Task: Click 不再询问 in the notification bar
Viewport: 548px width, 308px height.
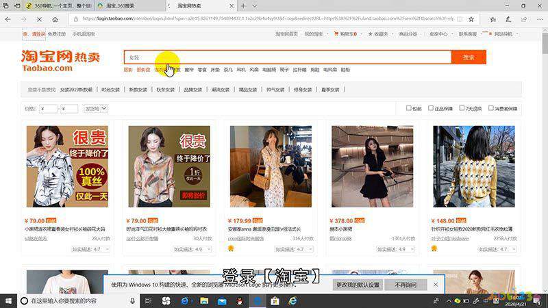Action: click(406, 285)
